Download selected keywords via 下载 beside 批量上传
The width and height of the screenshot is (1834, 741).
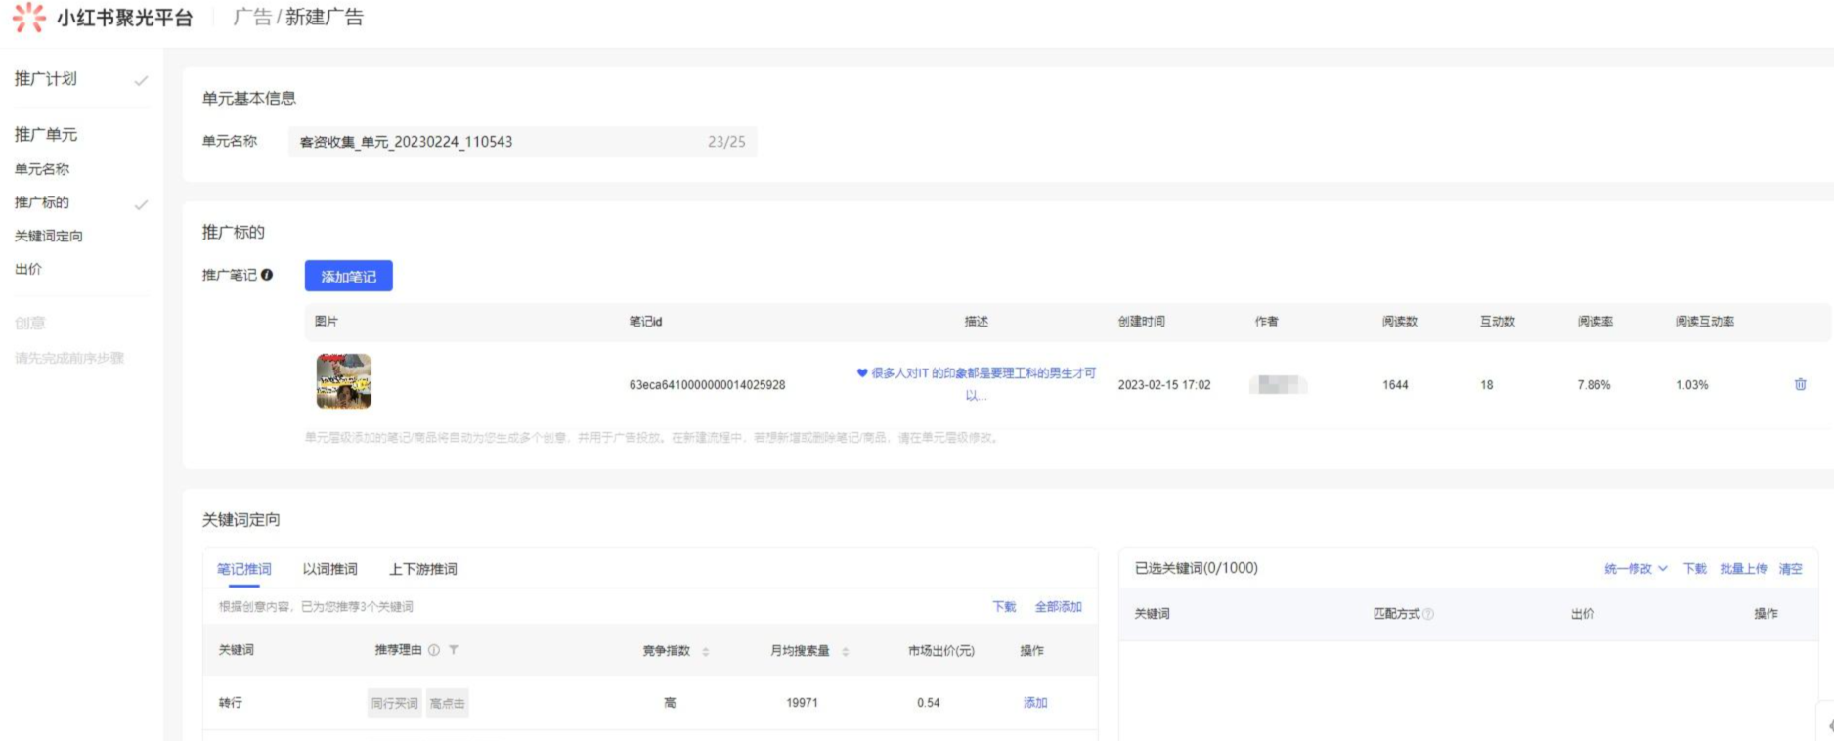pyautogui.click(x=1695, y=568)
